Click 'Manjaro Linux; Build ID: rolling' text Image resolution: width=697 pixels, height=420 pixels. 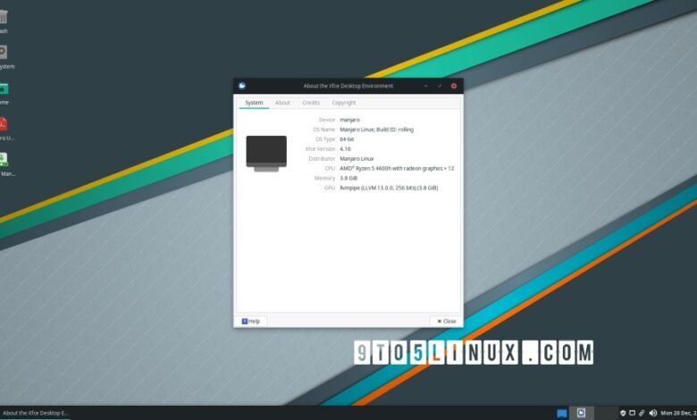click(376, 130)
